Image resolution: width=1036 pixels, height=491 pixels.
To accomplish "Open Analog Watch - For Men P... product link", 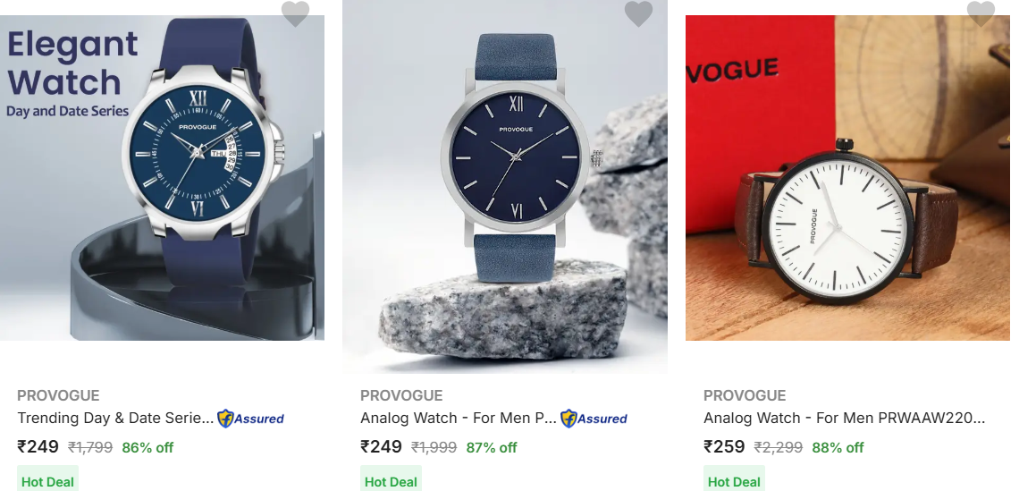I will click(x=459, y=419).
